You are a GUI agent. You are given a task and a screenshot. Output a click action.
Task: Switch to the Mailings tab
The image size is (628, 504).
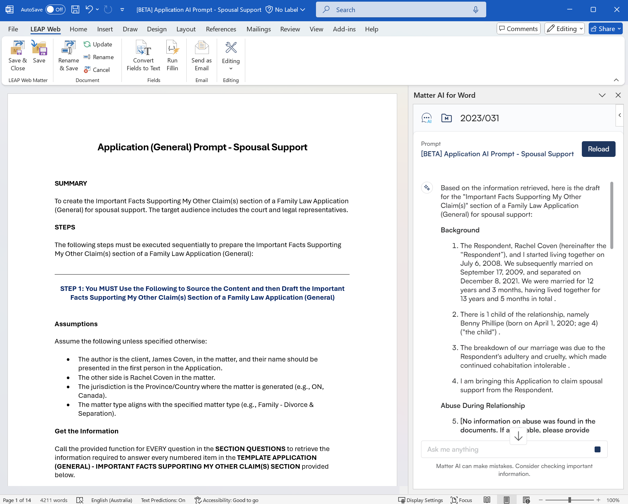coord(258,29)
